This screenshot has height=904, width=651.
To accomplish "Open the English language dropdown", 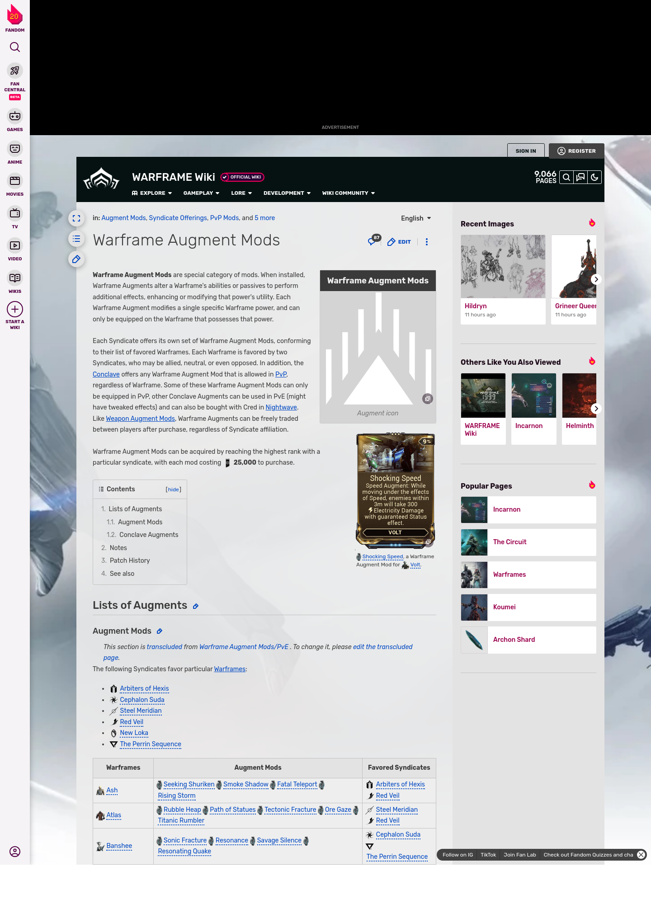I will 416,218.
